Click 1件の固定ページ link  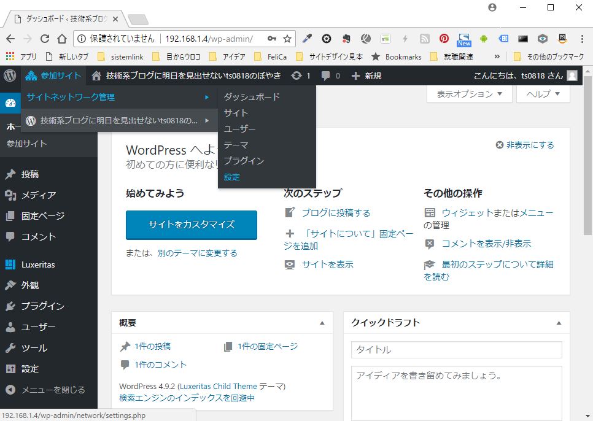[268, 346]
